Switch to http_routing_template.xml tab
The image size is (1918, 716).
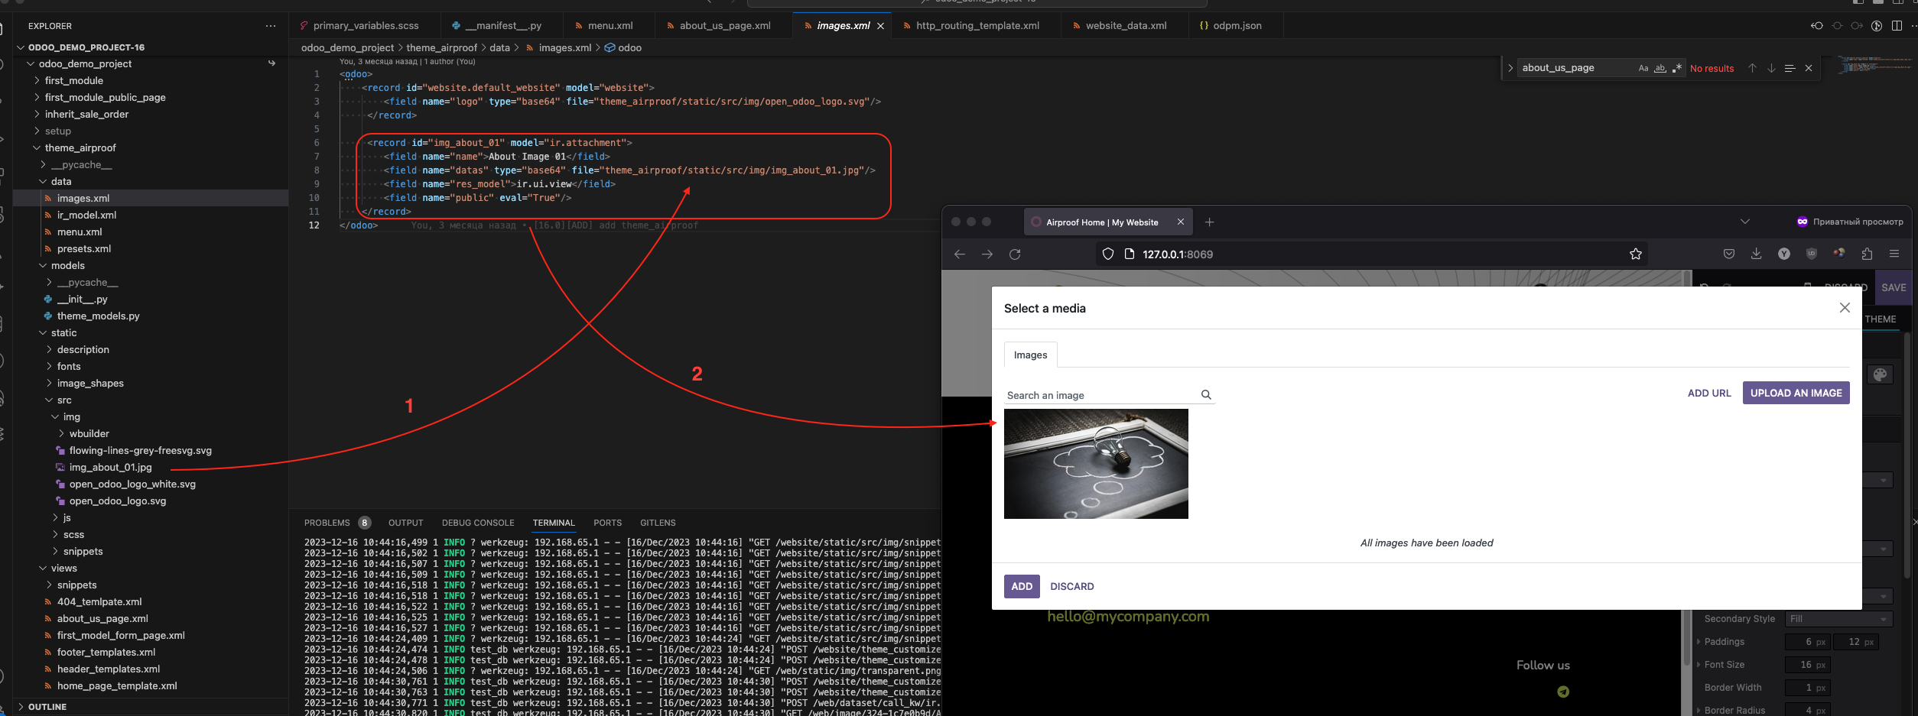pyautogui.click(x=977, y=26)
